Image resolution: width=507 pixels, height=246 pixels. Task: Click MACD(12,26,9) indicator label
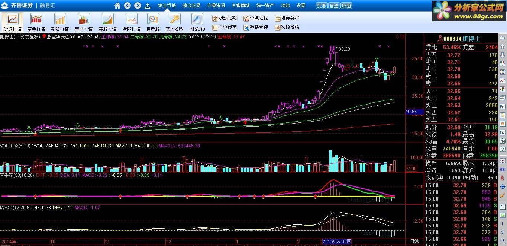click(16, 207)
